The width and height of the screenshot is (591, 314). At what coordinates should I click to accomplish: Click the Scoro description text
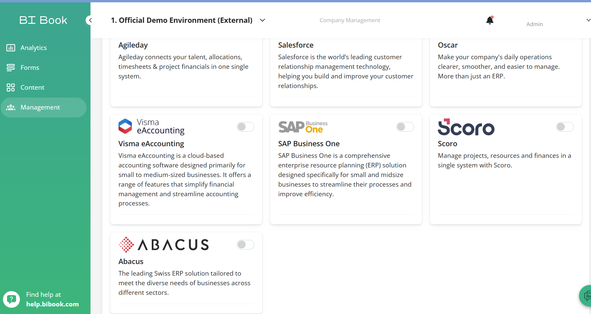(x=504, y=160)
